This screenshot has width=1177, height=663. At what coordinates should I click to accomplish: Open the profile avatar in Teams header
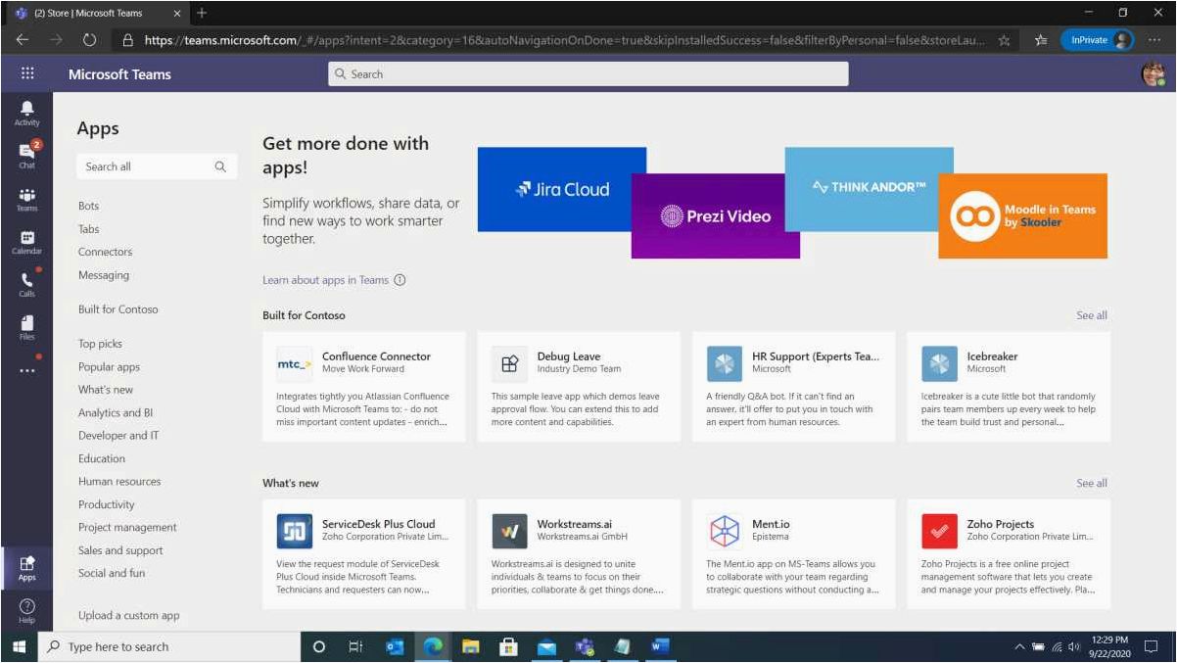(x=1153, y=74)
